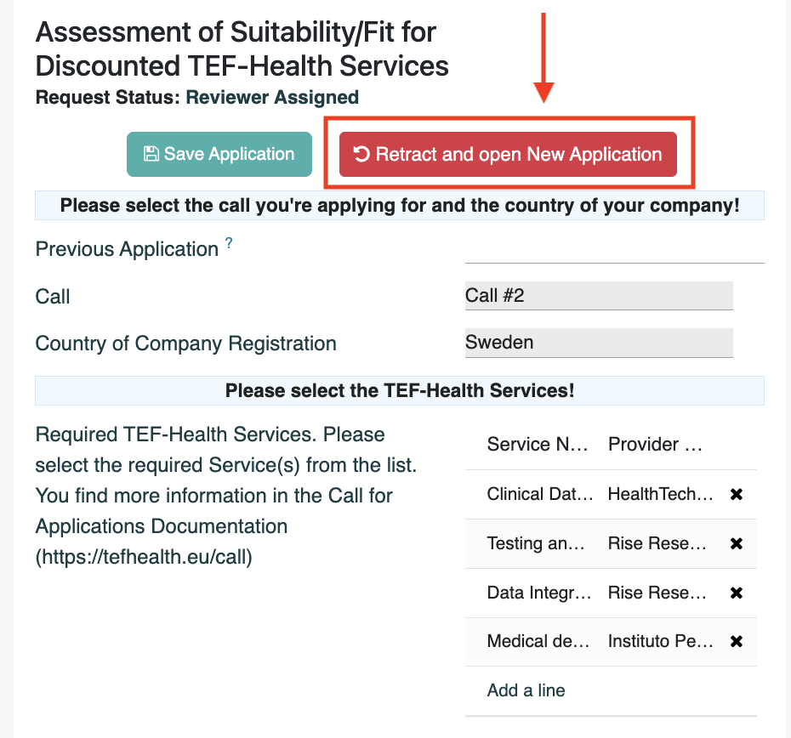Open the Testing service name cell
Viewport: 791px width, 738px height.
tap(536, 543)
